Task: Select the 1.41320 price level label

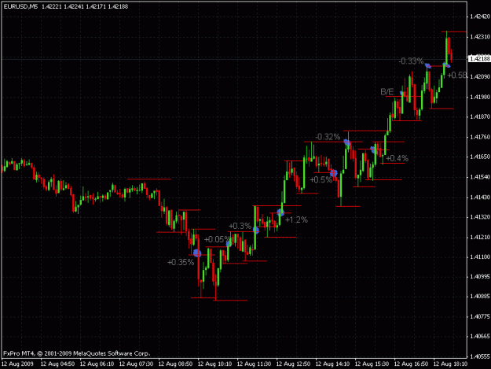Action: (480, 217)
